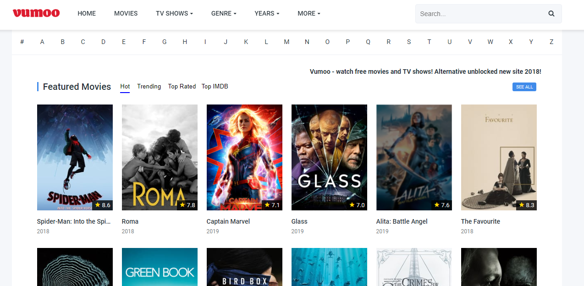
Task: Click the SEE ALL button
Action: coord(524,87)
